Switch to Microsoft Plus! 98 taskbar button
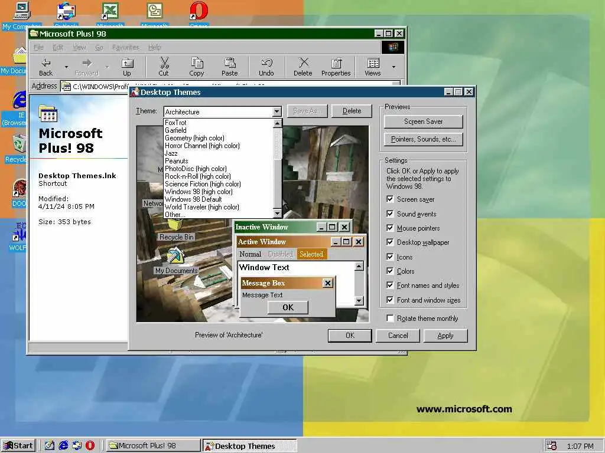Viewport: 605px width, 453px height. coord(153,446)
